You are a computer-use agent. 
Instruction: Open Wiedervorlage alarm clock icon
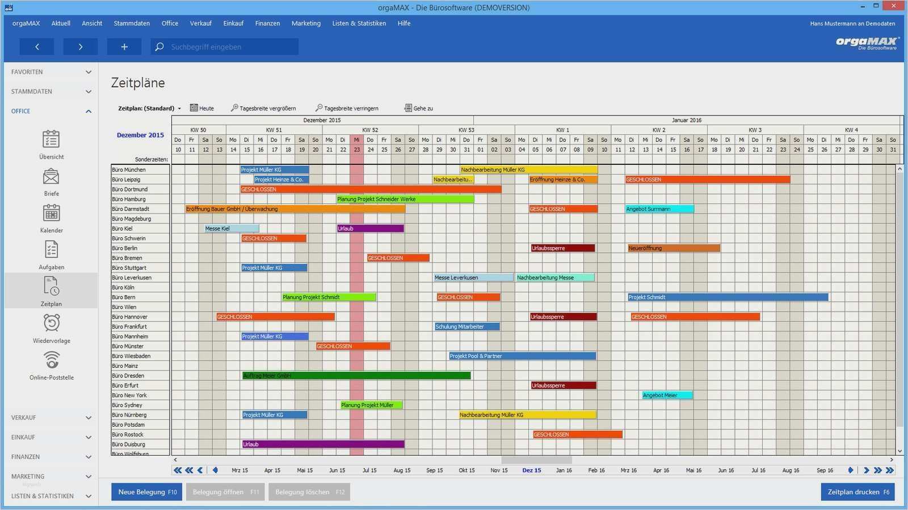(52, 323)
